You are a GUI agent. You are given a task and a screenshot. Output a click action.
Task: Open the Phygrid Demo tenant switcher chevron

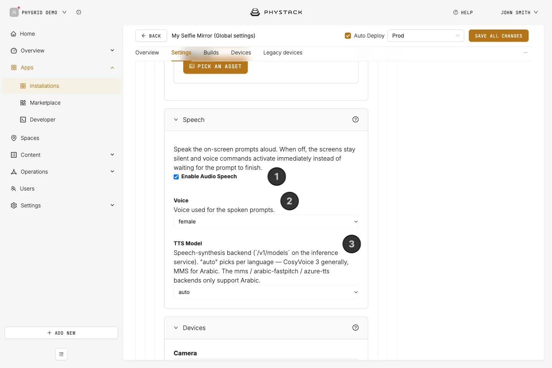pyautogui.click(x=64, y=12)
